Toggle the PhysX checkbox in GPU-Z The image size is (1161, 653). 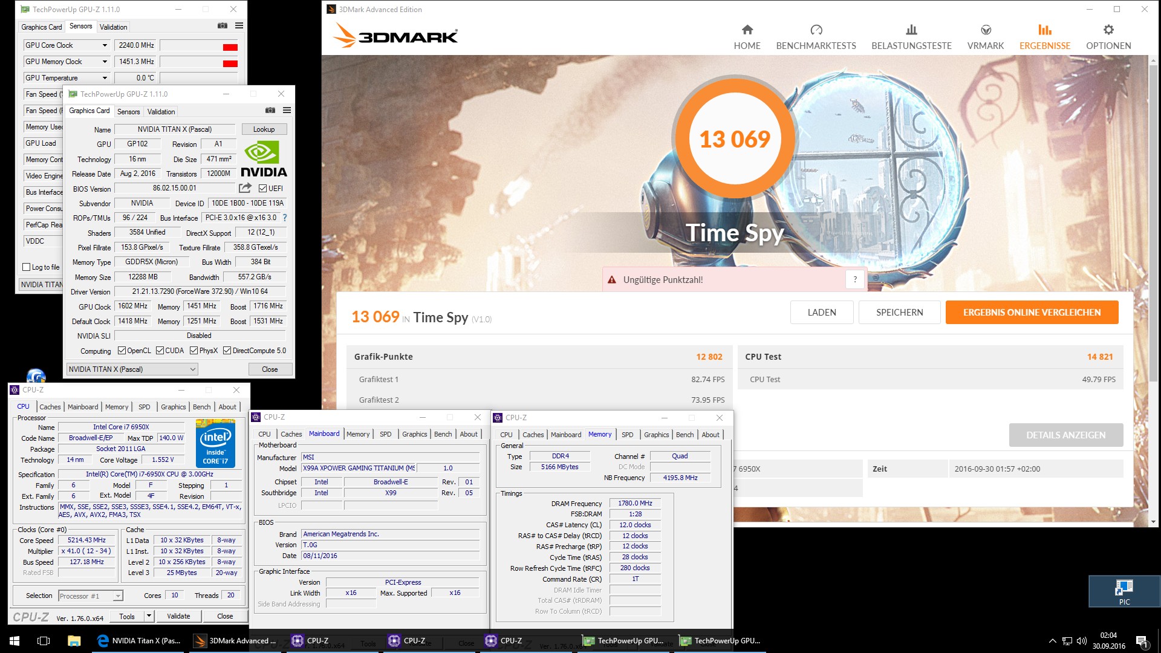193,351
